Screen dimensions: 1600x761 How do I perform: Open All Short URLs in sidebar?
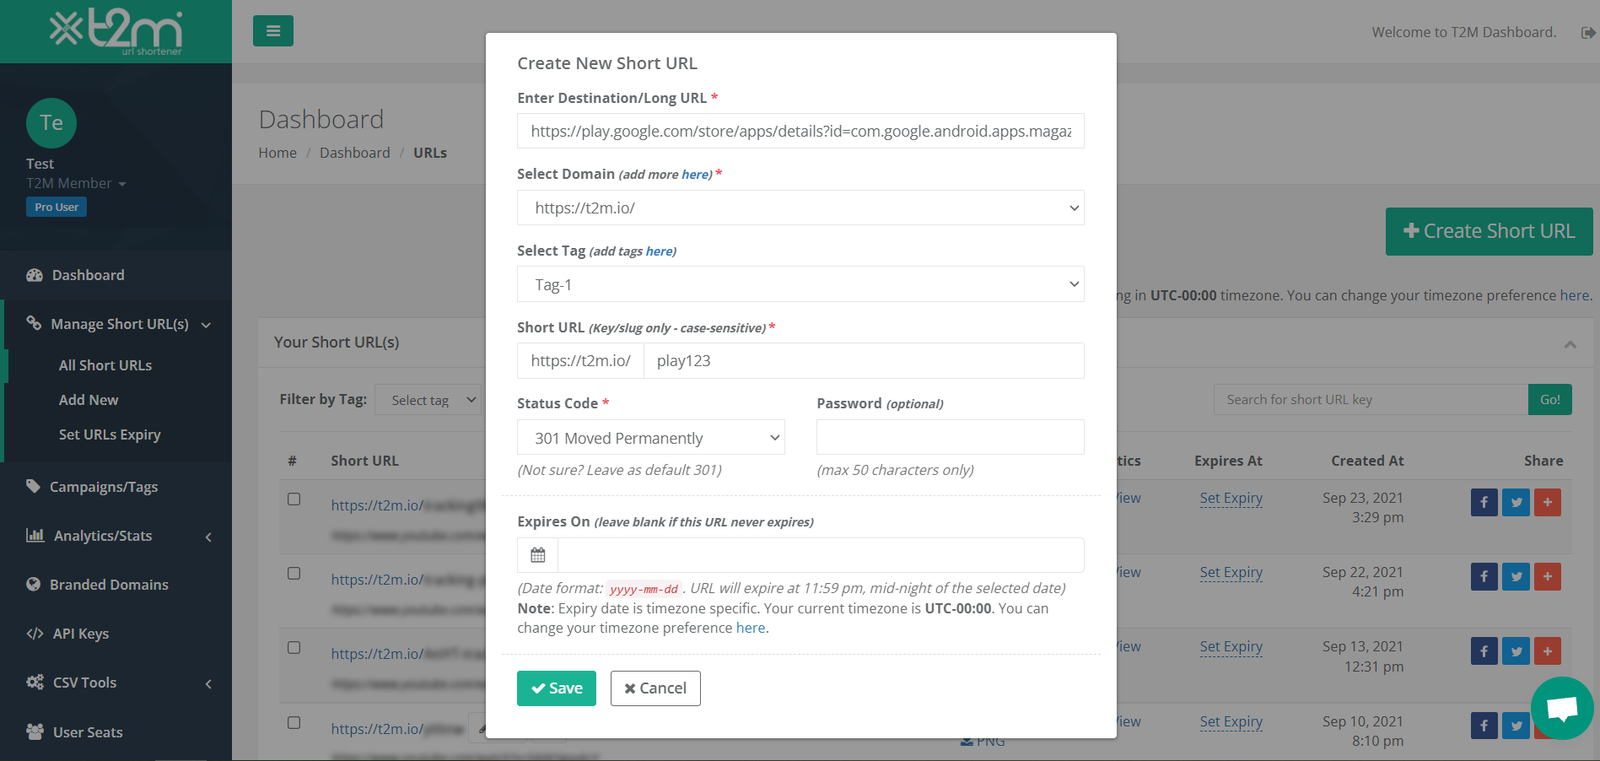[105, 365]
